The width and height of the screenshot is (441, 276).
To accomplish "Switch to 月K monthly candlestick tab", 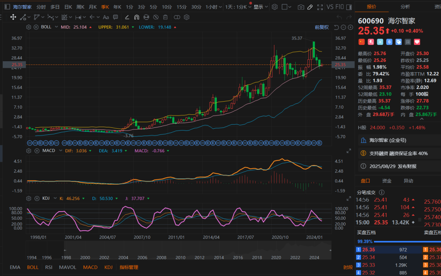I will [93, 7].
